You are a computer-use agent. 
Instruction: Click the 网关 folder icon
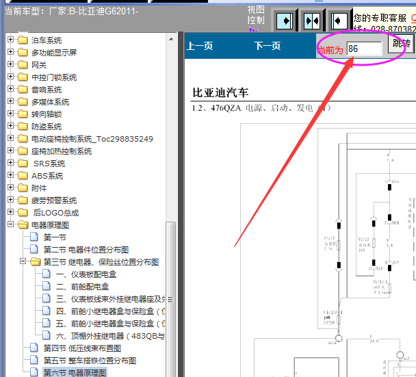23,65
